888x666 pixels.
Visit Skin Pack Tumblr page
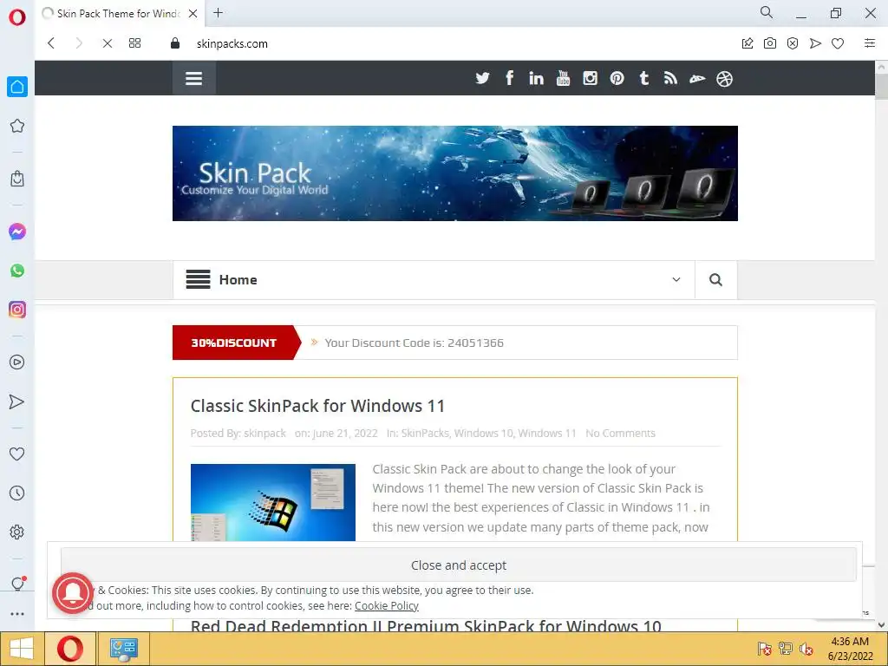644,78
